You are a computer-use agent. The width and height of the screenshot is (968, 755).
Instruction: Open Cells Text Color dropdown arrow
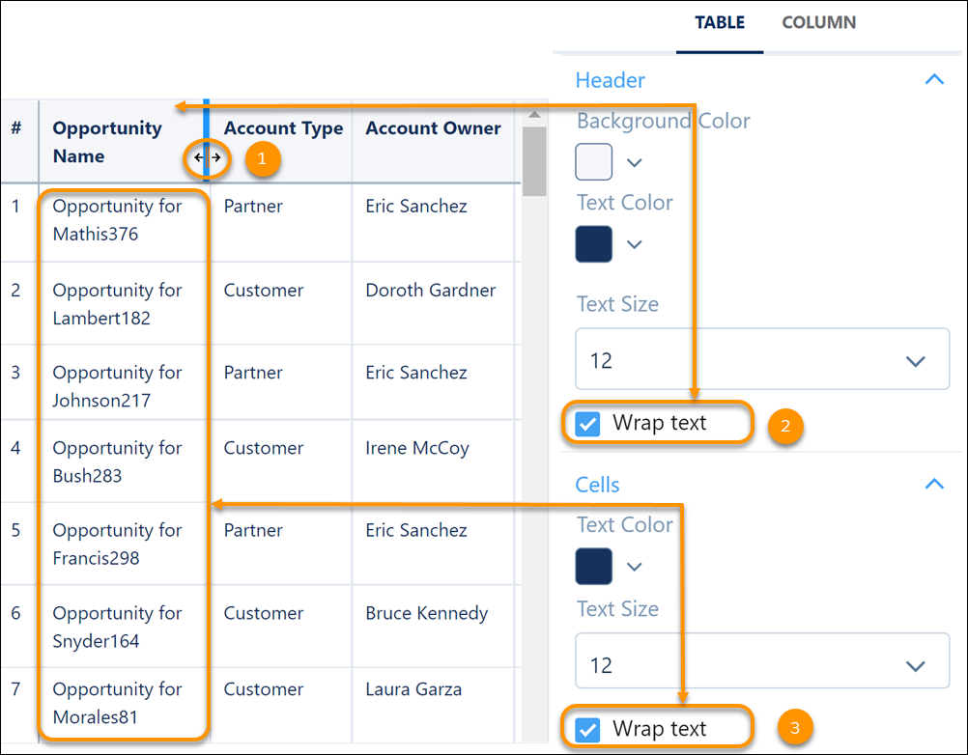tap(634, 567)
